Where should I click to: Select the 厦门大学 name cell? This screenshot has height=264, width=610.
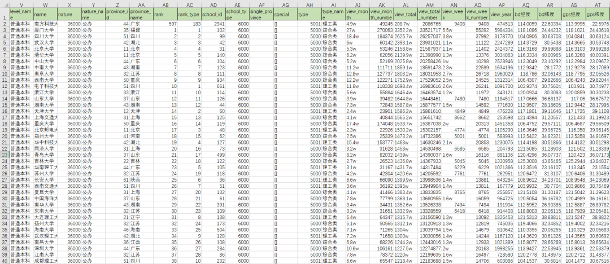[x=45, y=30]
